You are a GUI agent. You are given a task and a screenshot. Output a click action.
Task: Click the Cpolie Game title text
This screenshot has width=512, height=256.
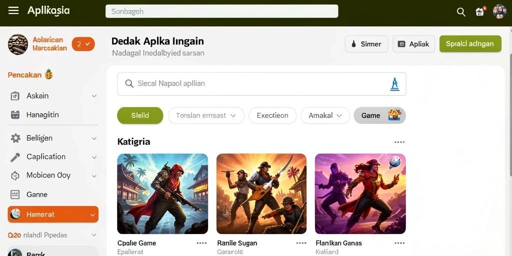[x=136, y=243]
